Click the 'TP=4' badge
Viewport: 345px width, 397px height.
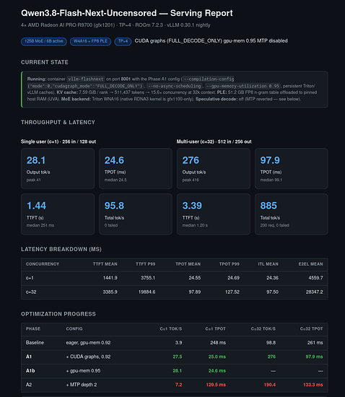(x=123, y=41)
